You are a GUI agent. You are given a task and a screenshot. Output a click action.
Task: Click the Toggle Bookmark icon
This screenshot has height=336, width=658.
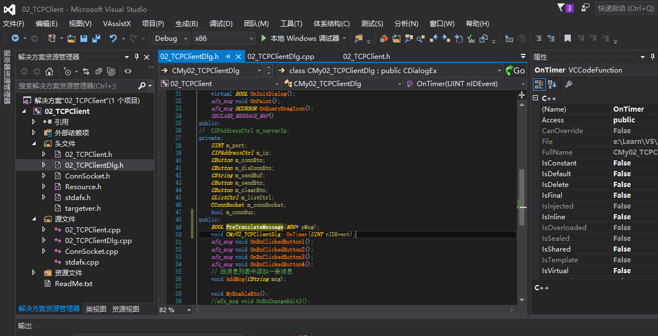[x=567, y=38]
